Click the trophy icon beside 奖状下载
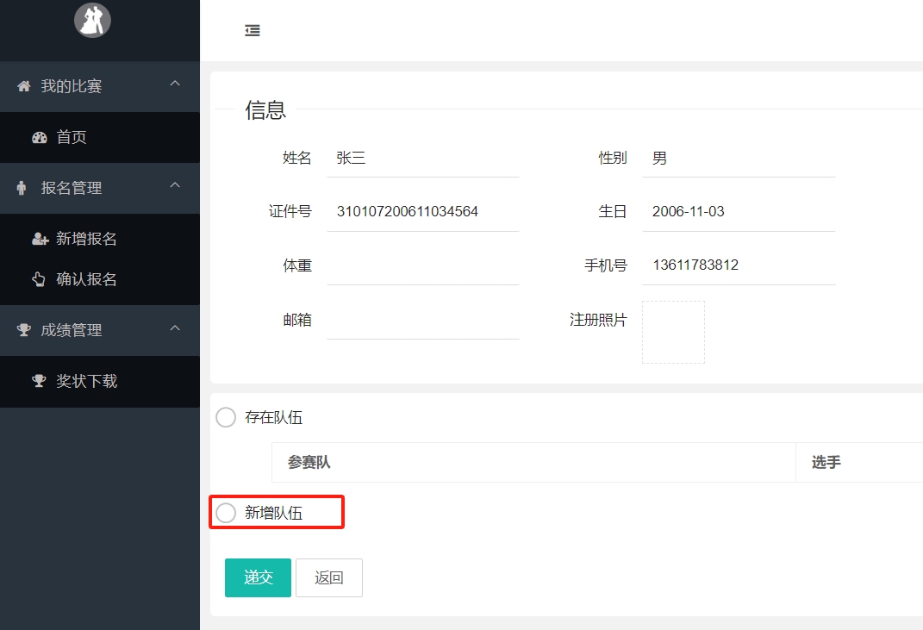This screenshot has width=923, height=630. tap(39, 381)
